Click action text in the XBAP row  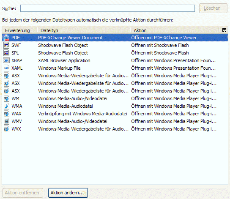(x=173, y=60)
